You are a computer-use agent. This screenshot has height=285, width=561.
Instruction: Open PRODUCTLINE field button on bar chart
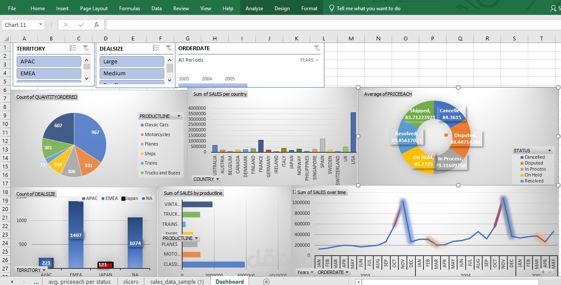coord(180,238)
